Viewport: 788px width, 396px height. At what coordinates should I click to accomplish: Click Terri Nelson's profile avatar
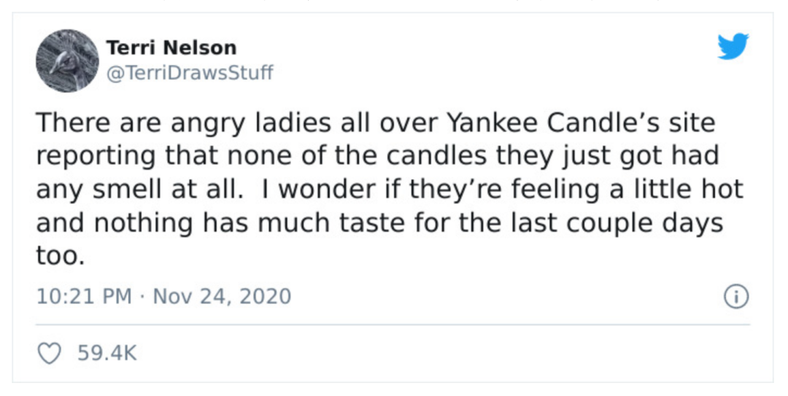[x=67, y=61]
